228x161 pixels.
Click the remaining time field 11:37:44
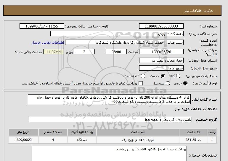[x=54, y=52]
